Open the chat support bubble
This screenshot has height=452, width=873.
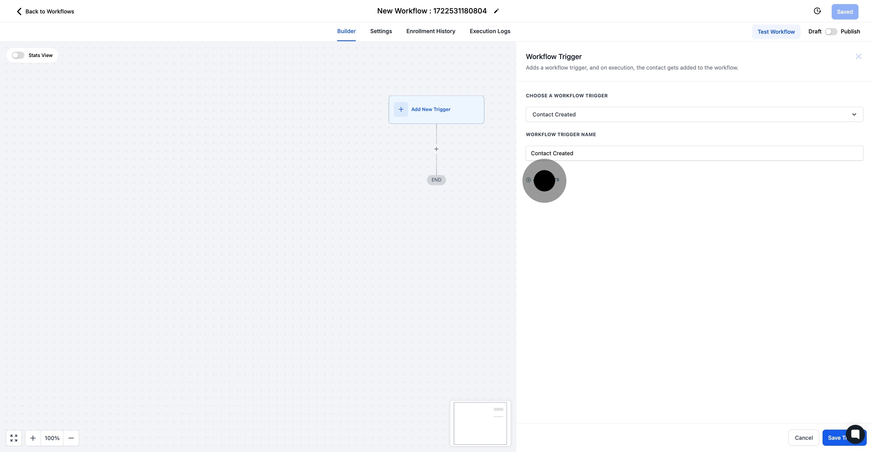855,434
